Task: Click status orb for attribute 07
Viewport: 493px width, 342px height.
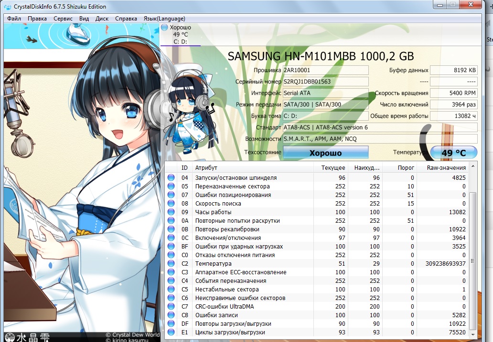Action: click(x=171, y=195)
